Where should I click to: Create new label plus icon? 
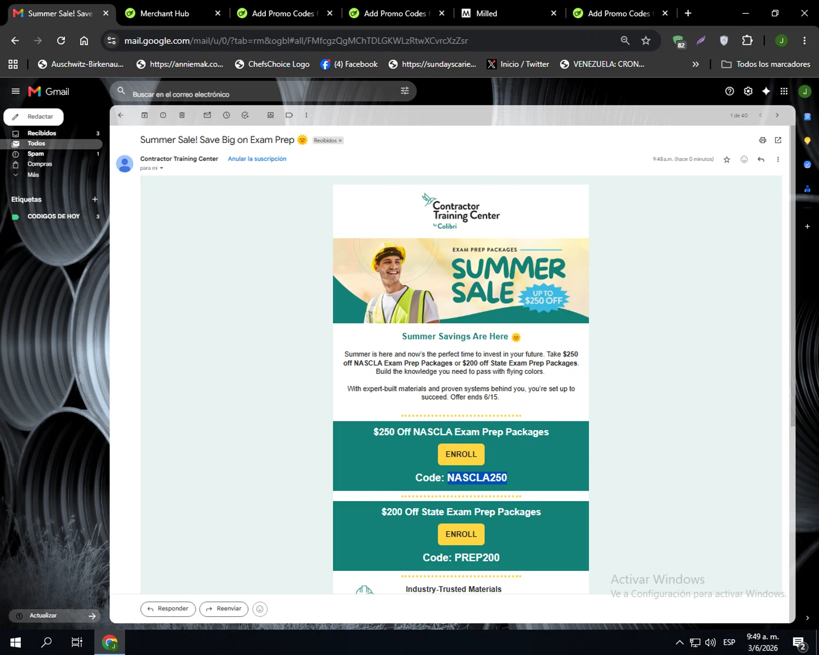pyautogui.click(x=95, y=199)
